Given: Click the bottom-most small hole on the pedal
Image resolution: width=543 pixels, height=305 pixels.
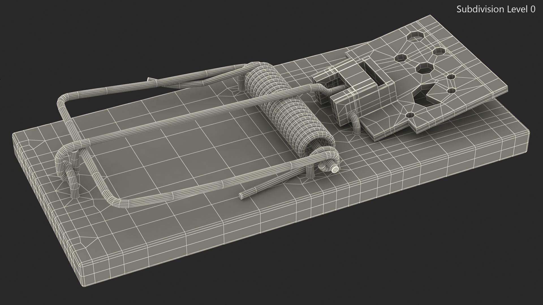Looking at the screenshot, I should 411,115.
